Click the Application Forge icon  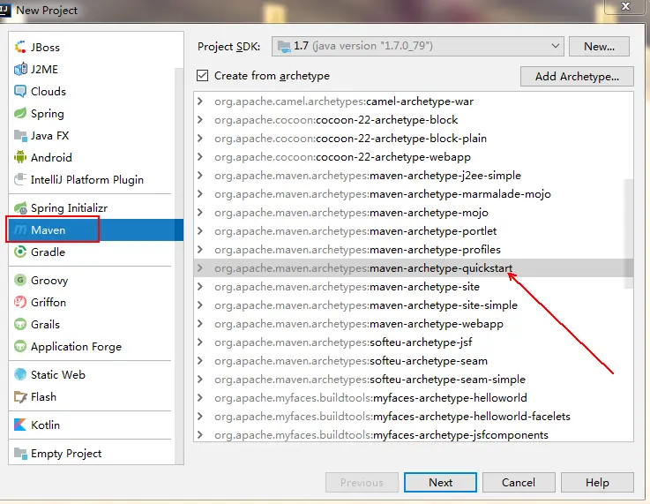tap(20, 346)
